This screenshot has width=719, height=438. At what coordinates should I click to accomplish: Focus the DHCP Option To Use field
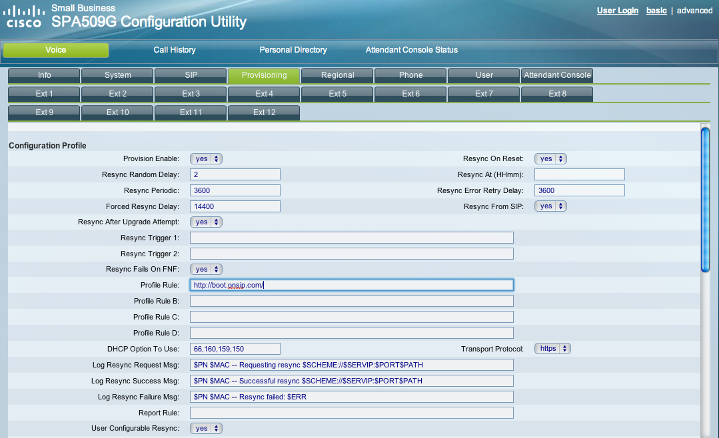click(x=235, y=349)
